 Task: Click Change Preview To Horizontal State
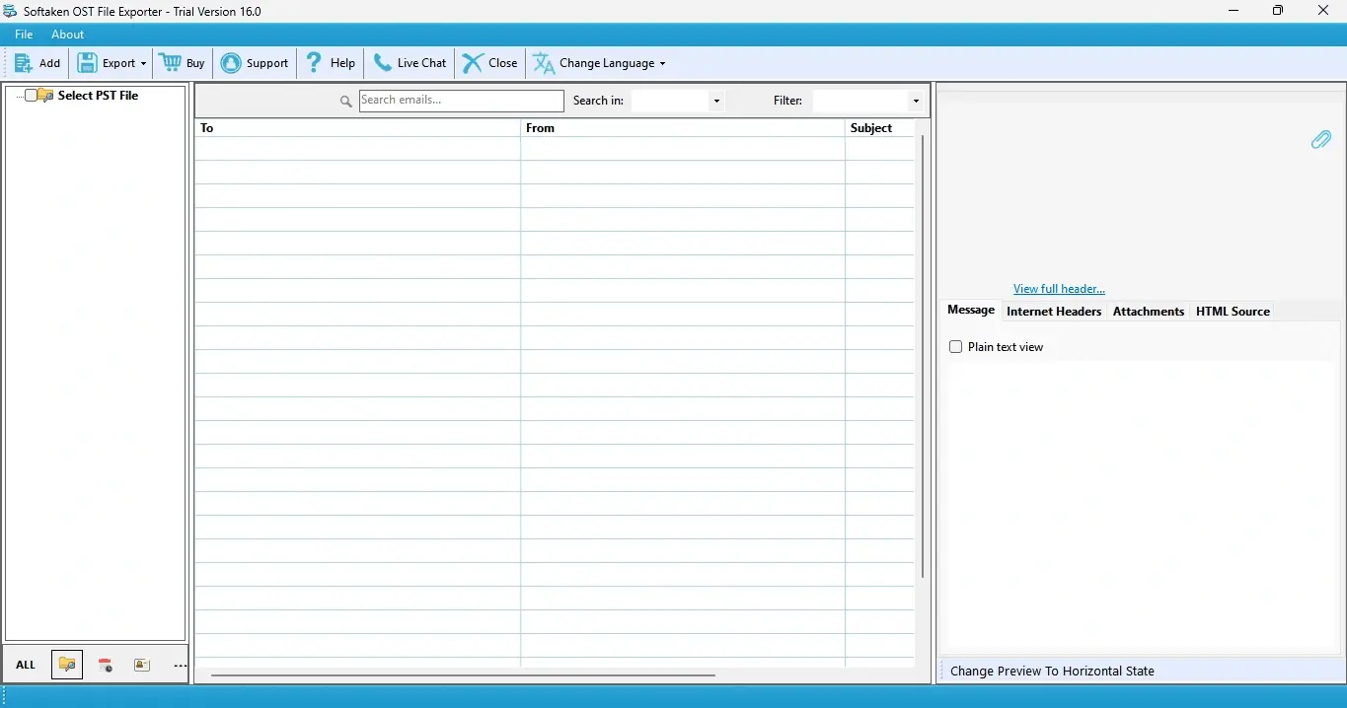click(1052, 671)
